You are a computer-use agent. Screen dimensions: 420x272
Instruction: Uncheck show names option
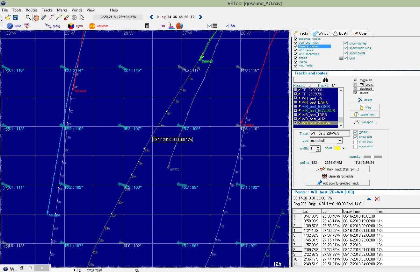pos(345,43)
